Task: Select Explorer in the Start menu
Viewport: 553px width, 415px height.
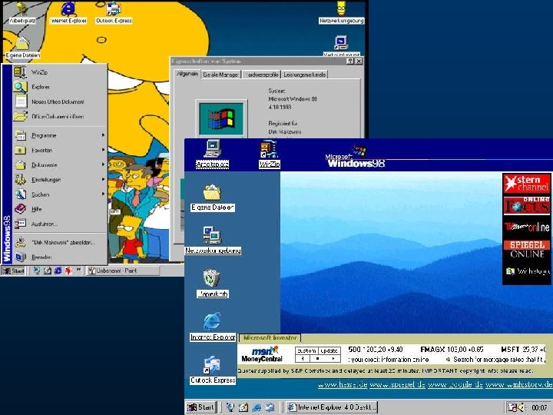Action: click(60, 87)
